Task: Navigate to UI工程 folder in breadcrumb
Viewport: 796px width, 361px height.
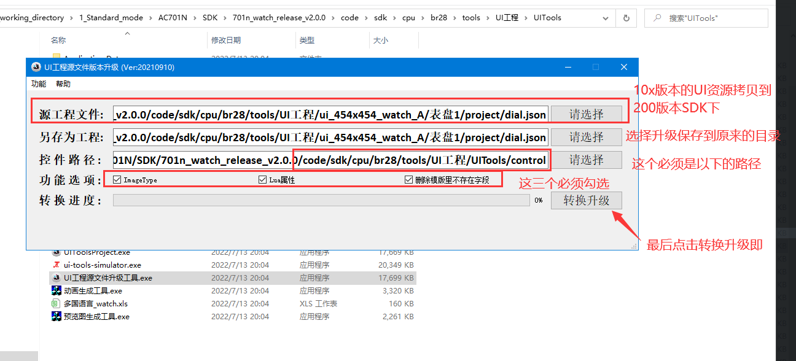Action: (507, 18)
